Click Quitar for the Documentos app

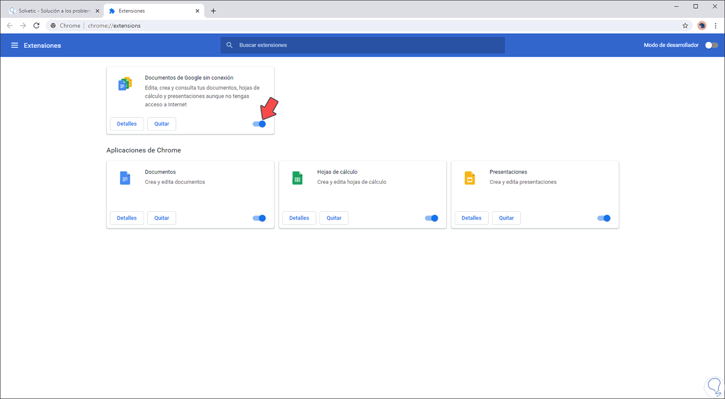(x=161, y=218)
